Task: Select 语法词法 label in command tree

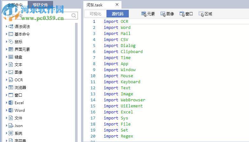Action: [22, 26]
